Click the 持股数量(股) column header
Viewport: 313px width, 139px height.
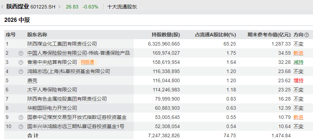click(166, 35)
